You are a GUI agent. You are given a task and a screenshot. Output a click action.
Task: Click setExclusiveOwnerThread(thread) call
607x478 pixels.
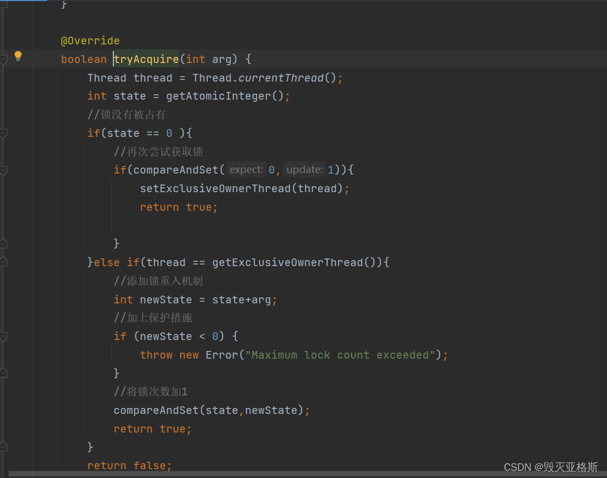241,188
